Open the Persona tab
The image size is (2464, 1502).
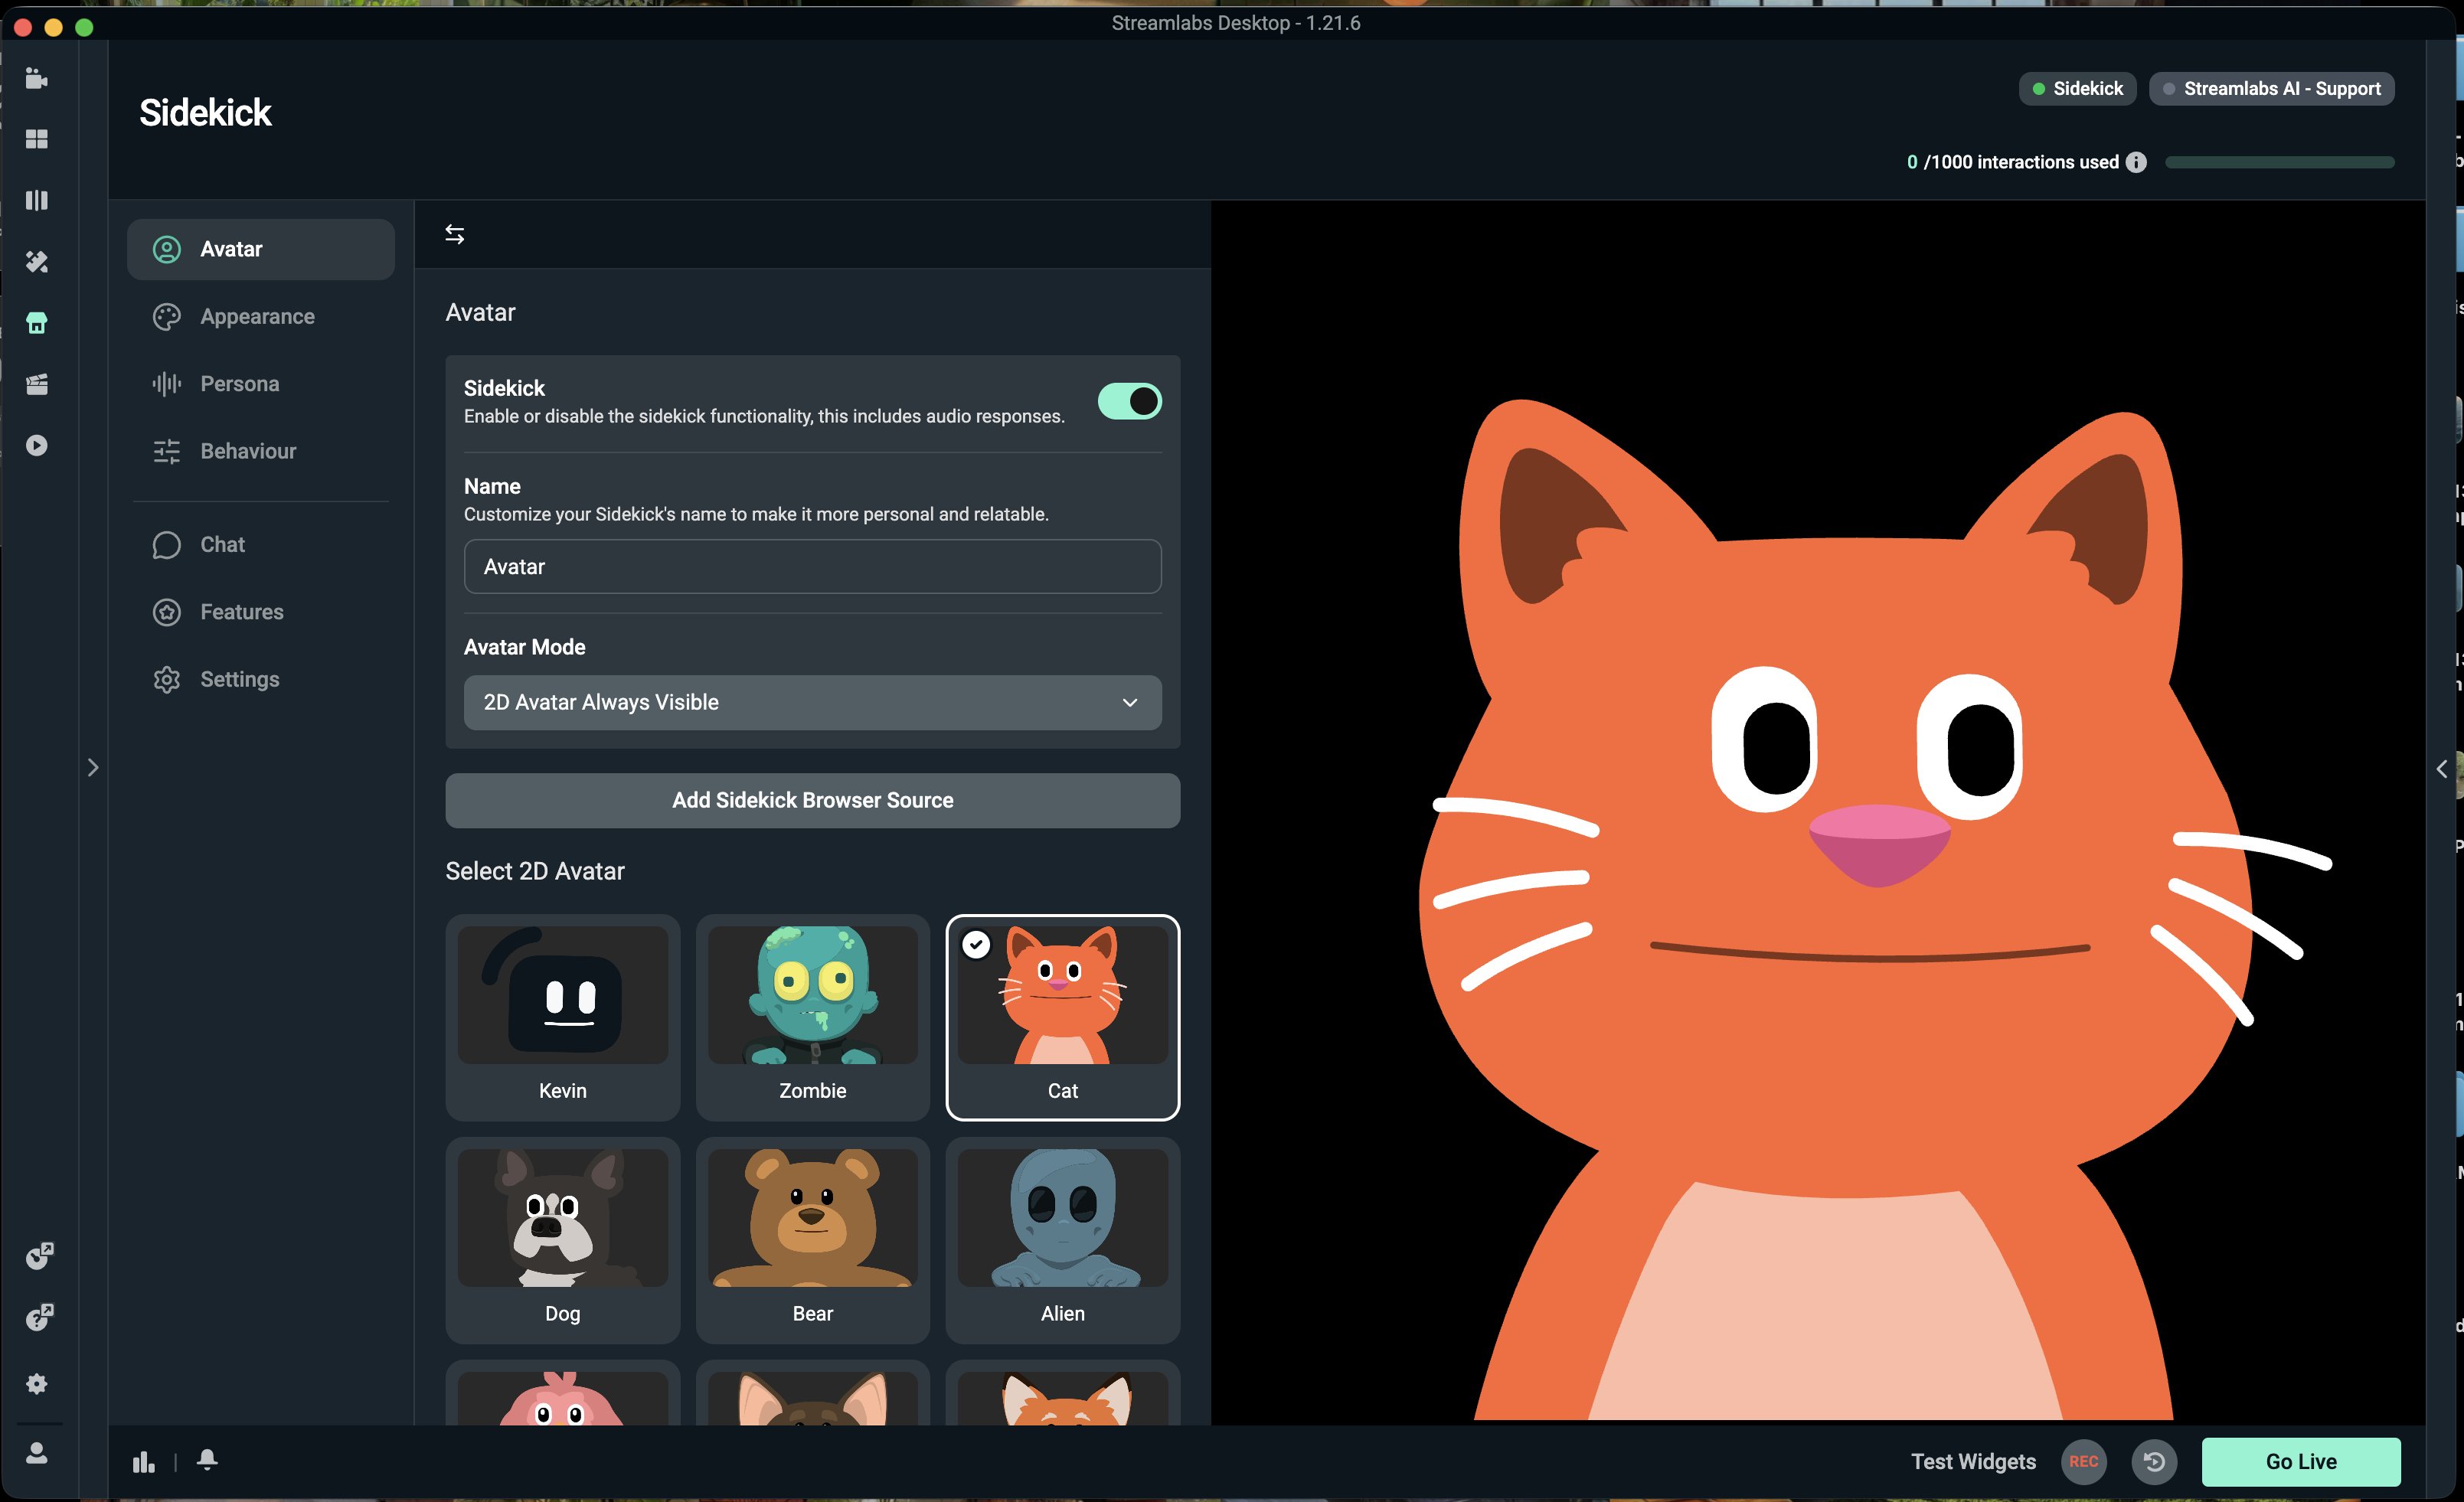pos(261,384)
